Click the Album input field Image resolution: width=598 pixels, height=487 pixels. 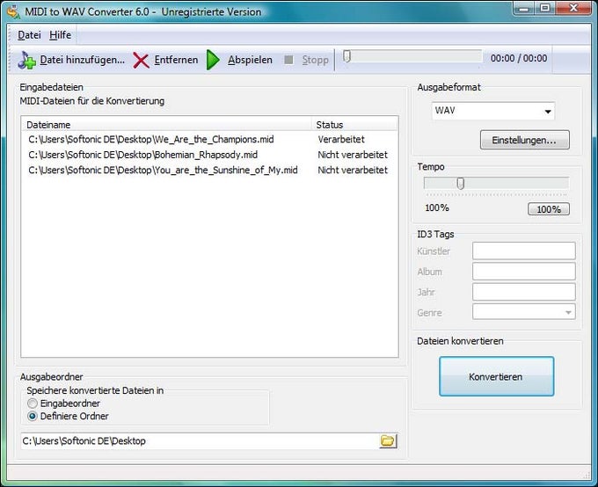click(523, 272)
